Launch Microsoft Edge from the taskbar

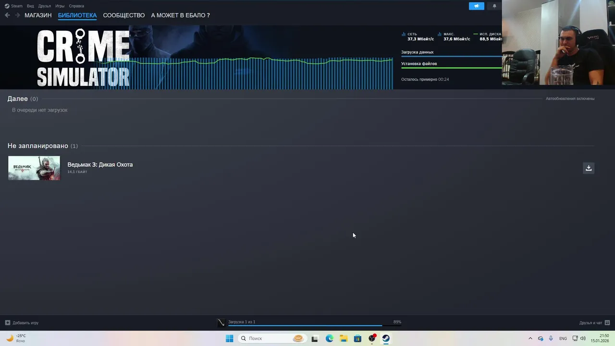pyautogui.click(x=329, y=338)
